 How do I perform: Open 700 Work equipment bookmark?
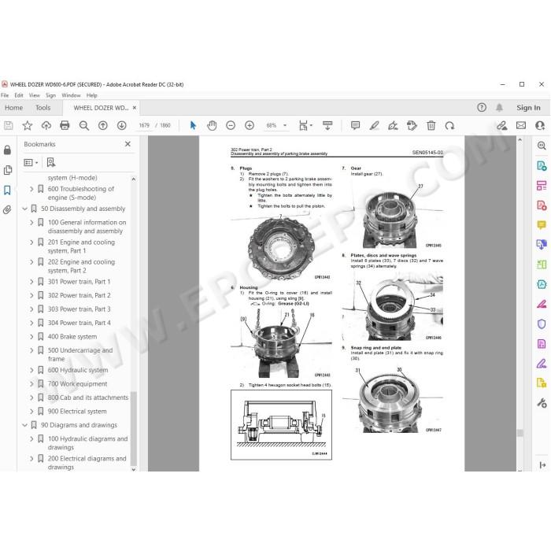pos(77,384)
